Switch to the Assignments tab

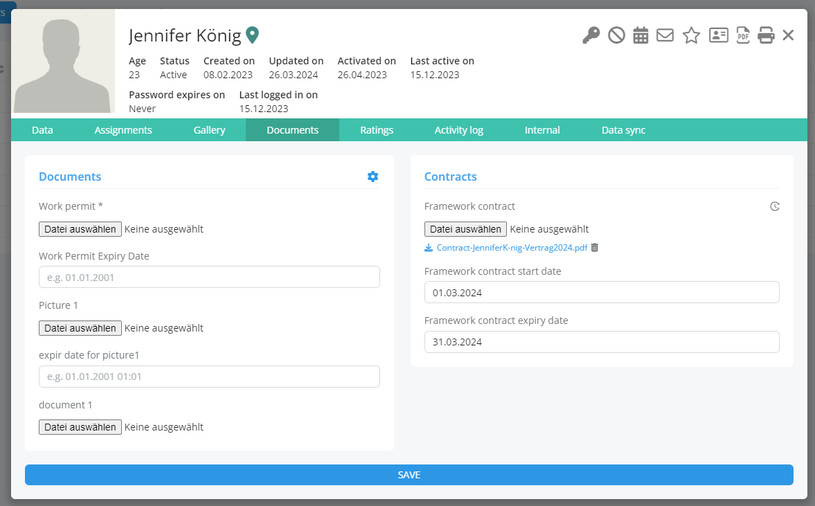pos(123,130)
